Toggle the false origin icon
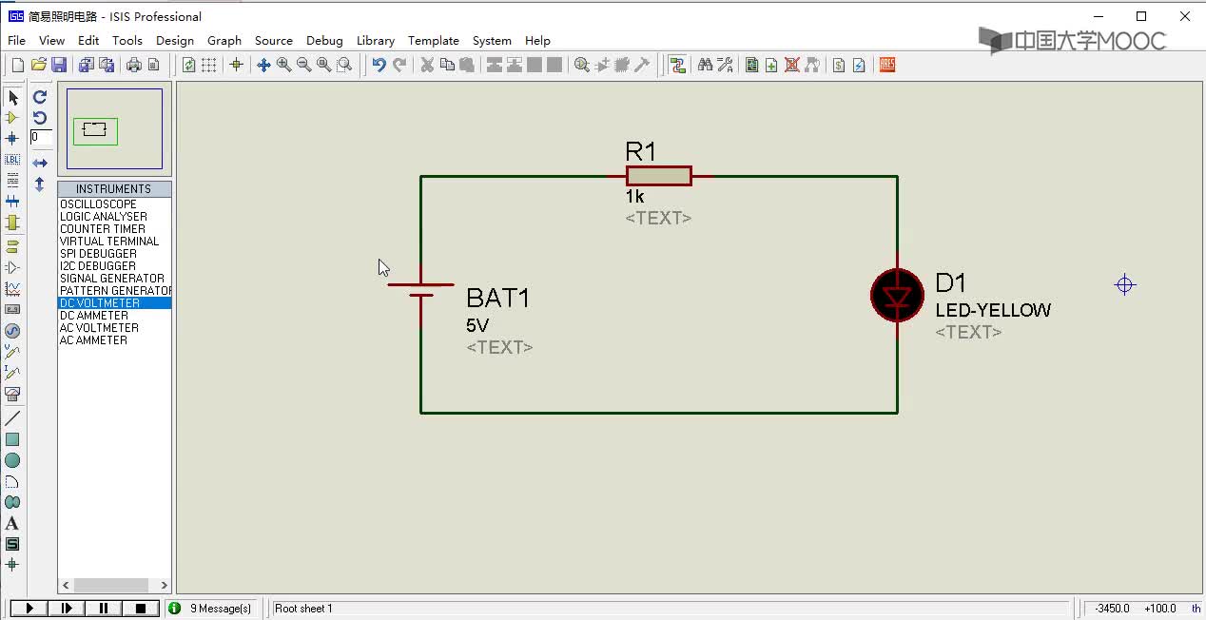The width and height of the screenshot is (1206, 620). [236, 65]
